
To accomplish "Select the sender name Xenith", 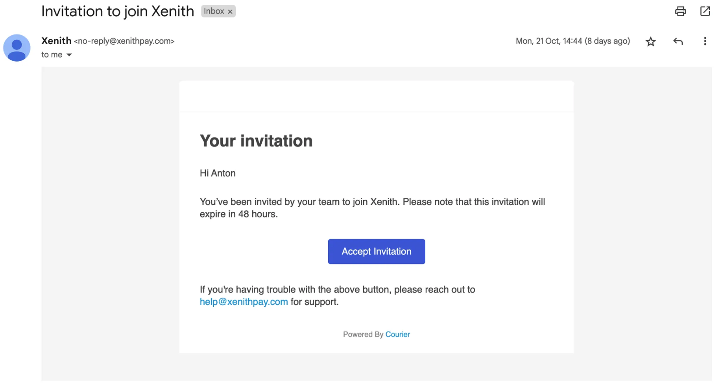I will [x=56, y=41].
